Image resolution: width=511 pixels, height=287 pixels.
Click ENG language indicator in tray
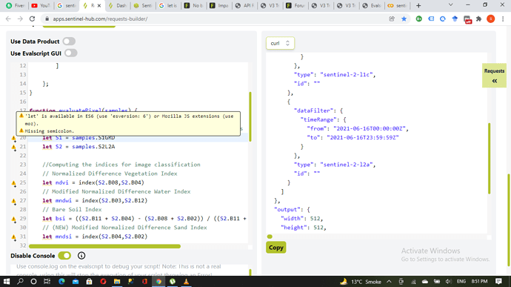(x=461, y=282)
